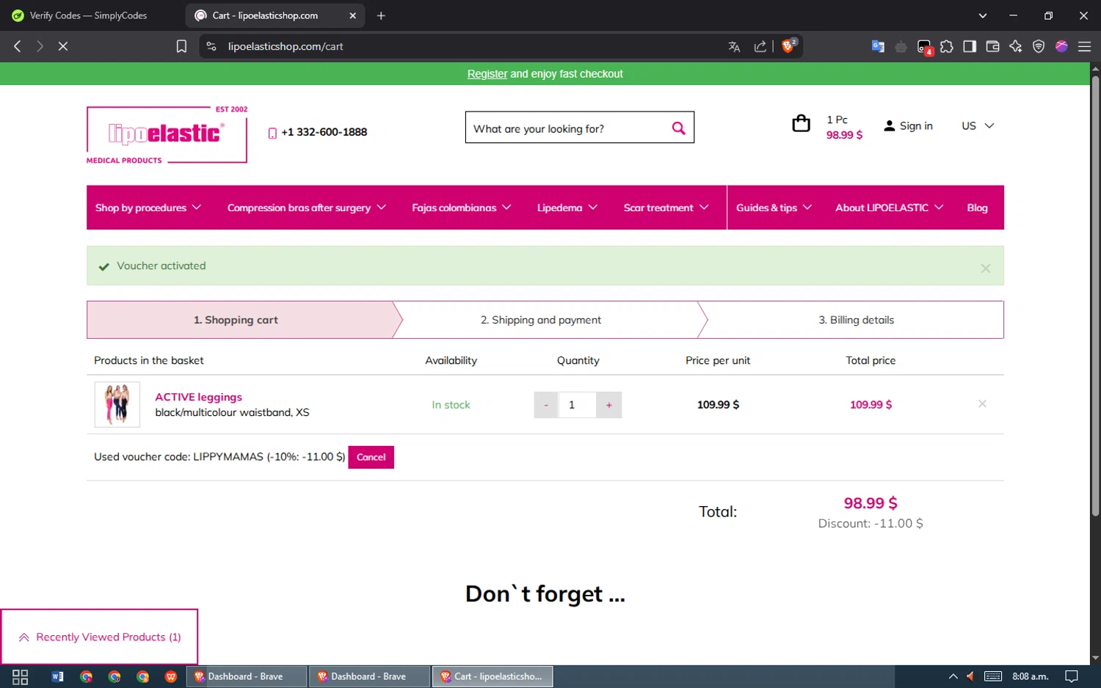The width and height of the screenshot is (1101, 688).
Task: Open Word from the taskbar
Action: 57,676
